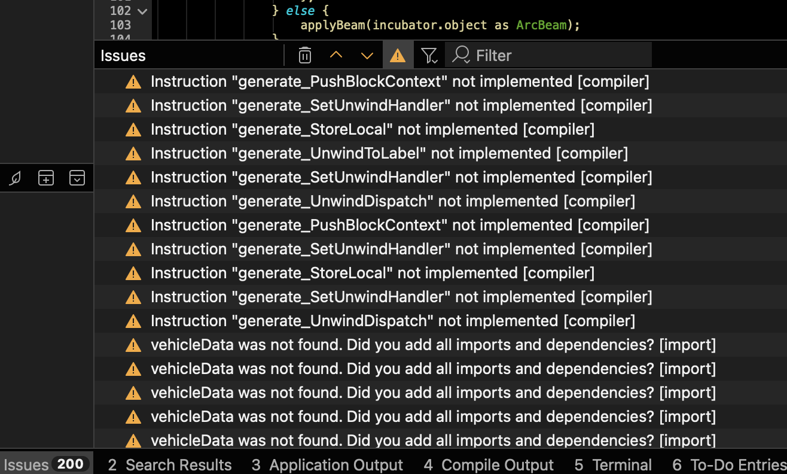Clear all issues with the trash icon
Viewport: 787px width, 474px height.
click(305, 56)
